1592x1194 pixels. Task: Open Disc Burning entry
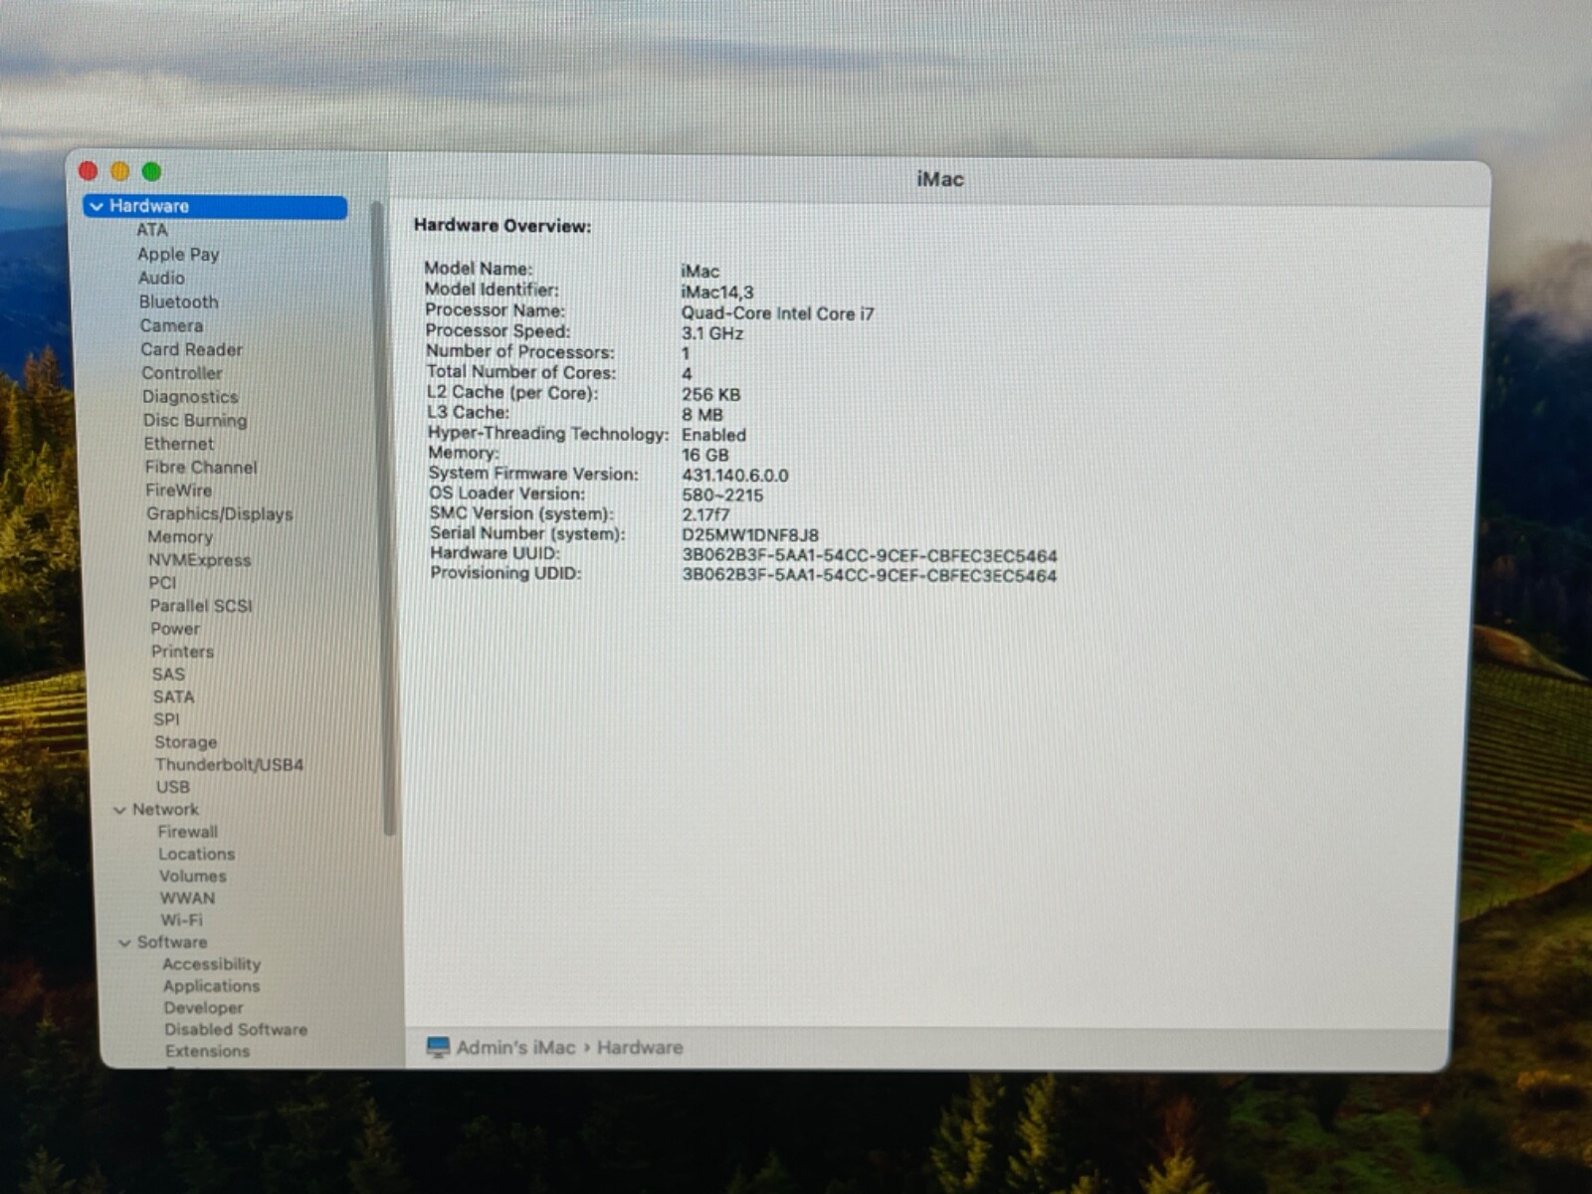click(x=195, y=420)
